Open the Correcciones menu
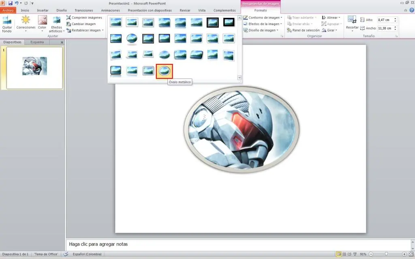The height and width of the screenshot is (259, 415). [x=26, y=24]
